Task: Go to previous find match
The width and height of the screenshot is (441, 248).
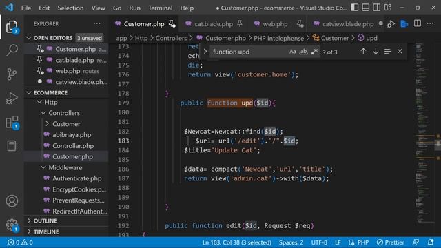Action: click(x=363, y=52)
